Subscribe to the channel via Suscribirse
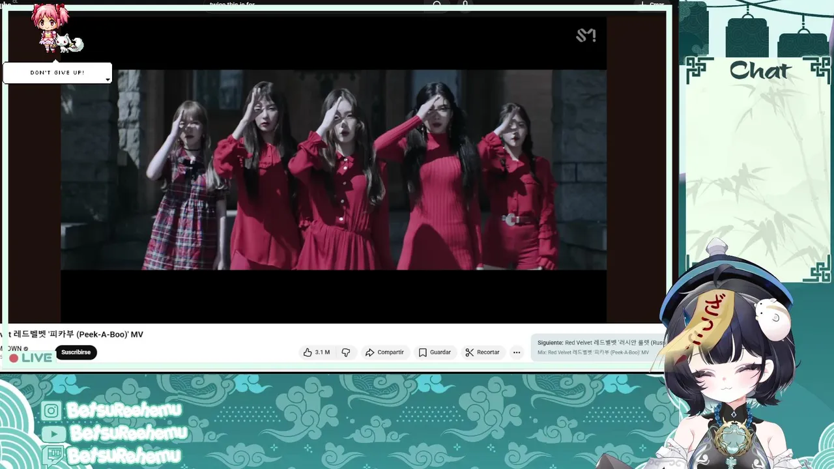The image size is (834, 469). coord(76,352)
